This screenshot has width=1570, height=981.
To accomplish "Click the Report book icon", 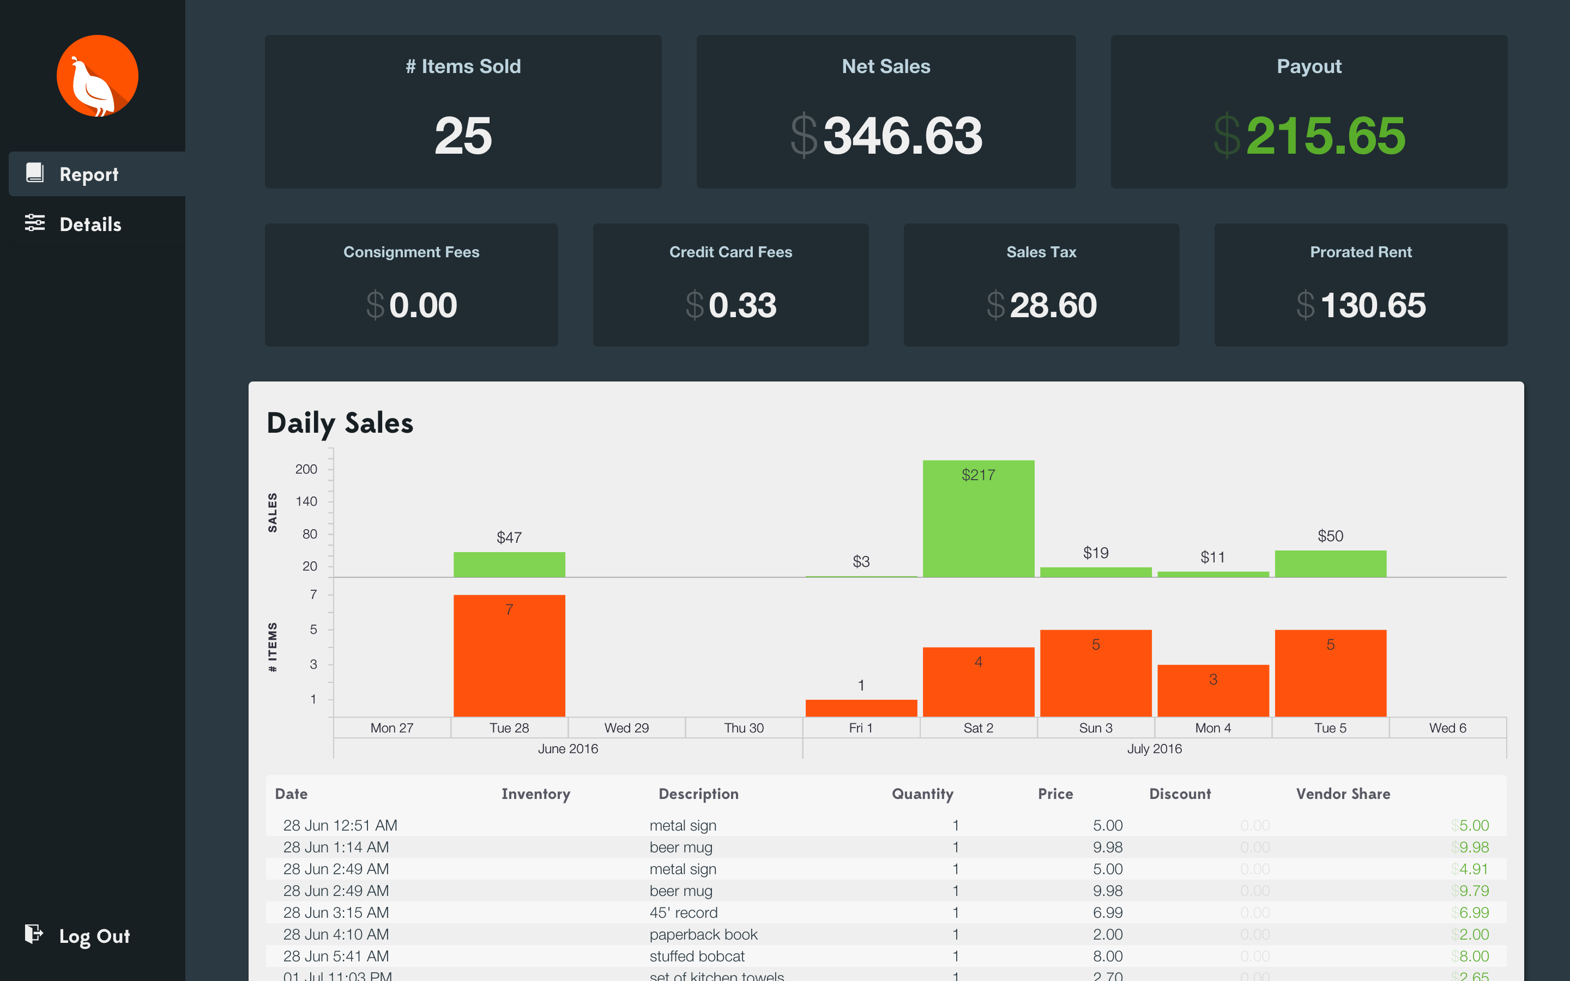I will pyautogui.click(x=34, y=173).
